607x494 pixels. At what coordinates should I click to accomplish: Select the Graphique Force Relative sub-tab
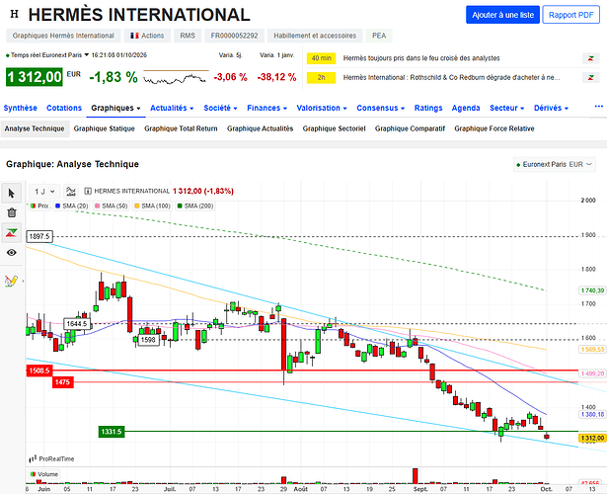coord(494,128)
